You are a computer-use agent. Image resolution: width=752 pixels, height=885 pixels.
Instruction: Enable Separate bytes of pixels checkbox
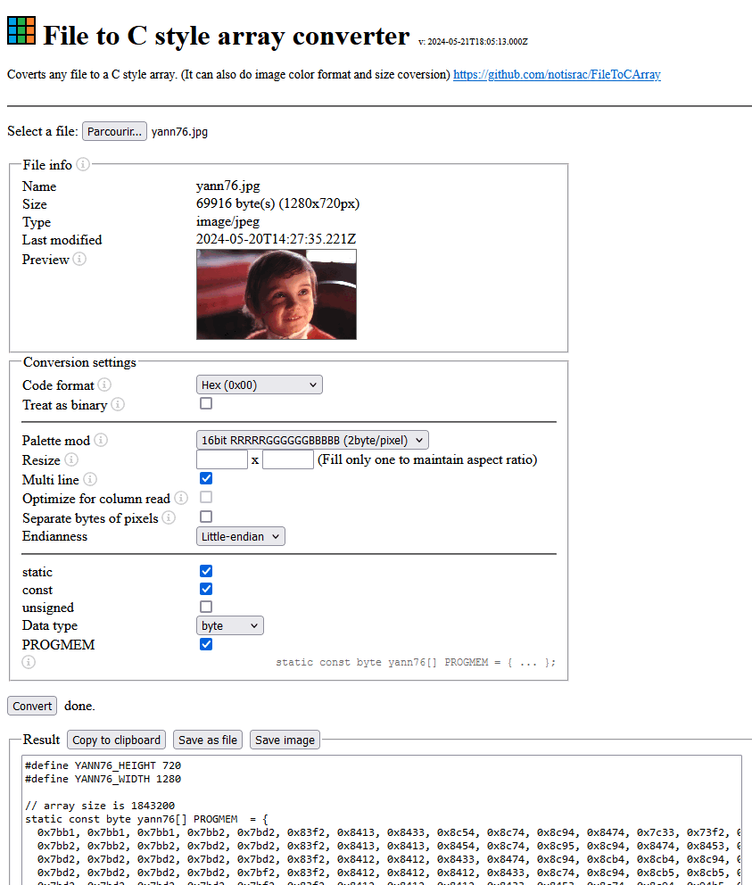point(206,517)
